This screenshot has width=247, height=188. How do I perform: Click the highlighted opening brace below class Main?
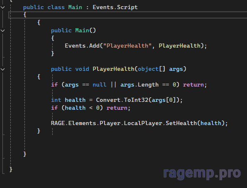pos(25,15)
